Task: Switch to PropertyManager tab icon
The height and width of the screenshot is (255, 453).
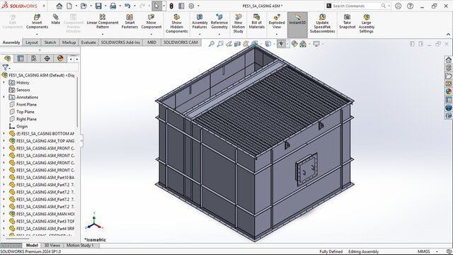Action: pos(21,59)
